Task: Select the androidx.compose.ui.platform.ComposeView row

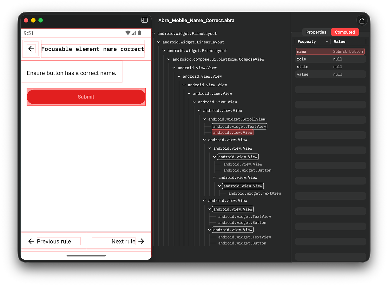Action: pos(218,59)
